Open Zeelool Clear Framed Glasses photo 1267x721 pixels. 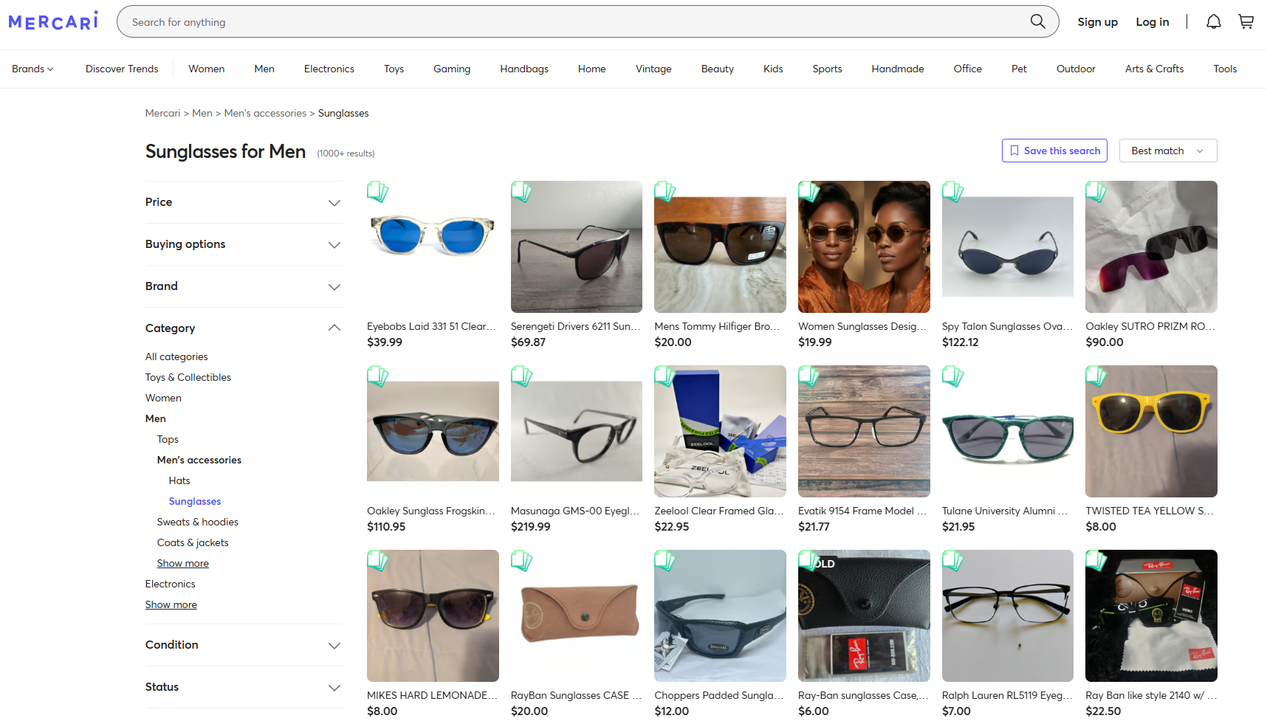[720, 431]
